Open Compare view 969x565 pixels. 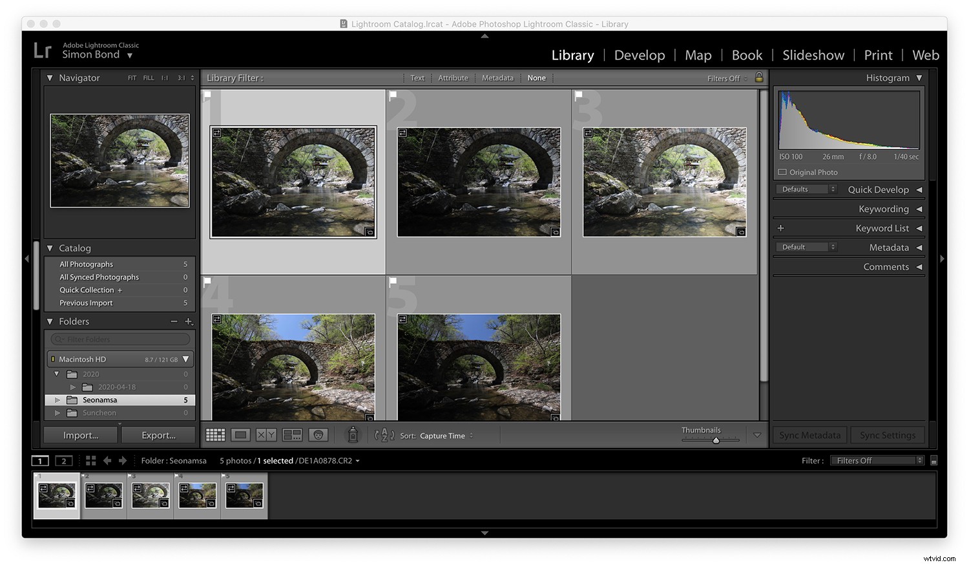tap(265, 434)
